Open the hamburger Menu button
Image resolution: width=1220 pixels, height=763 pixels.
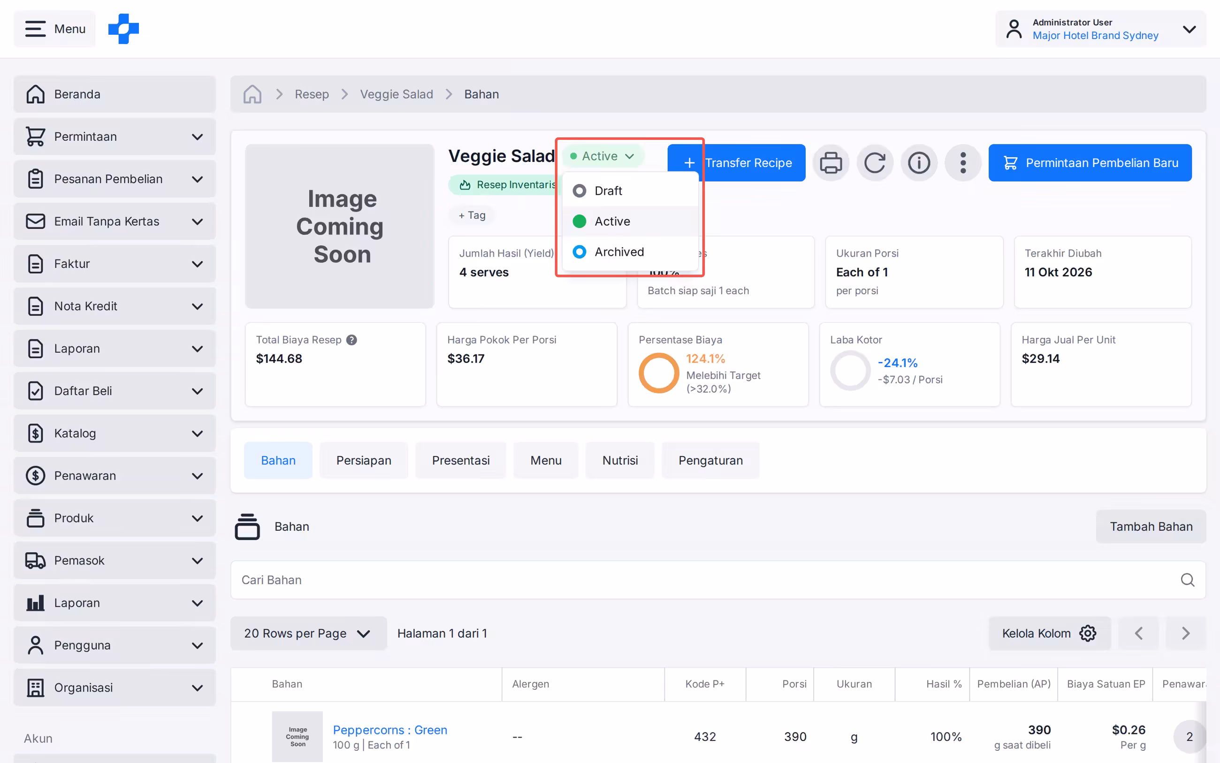click(x=54, y=29)
